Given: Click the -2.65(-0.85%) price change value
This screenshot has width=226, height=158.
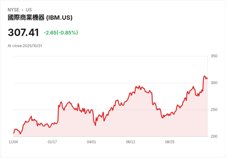Looking at the screenshot, I should click(x=61, y=33).
